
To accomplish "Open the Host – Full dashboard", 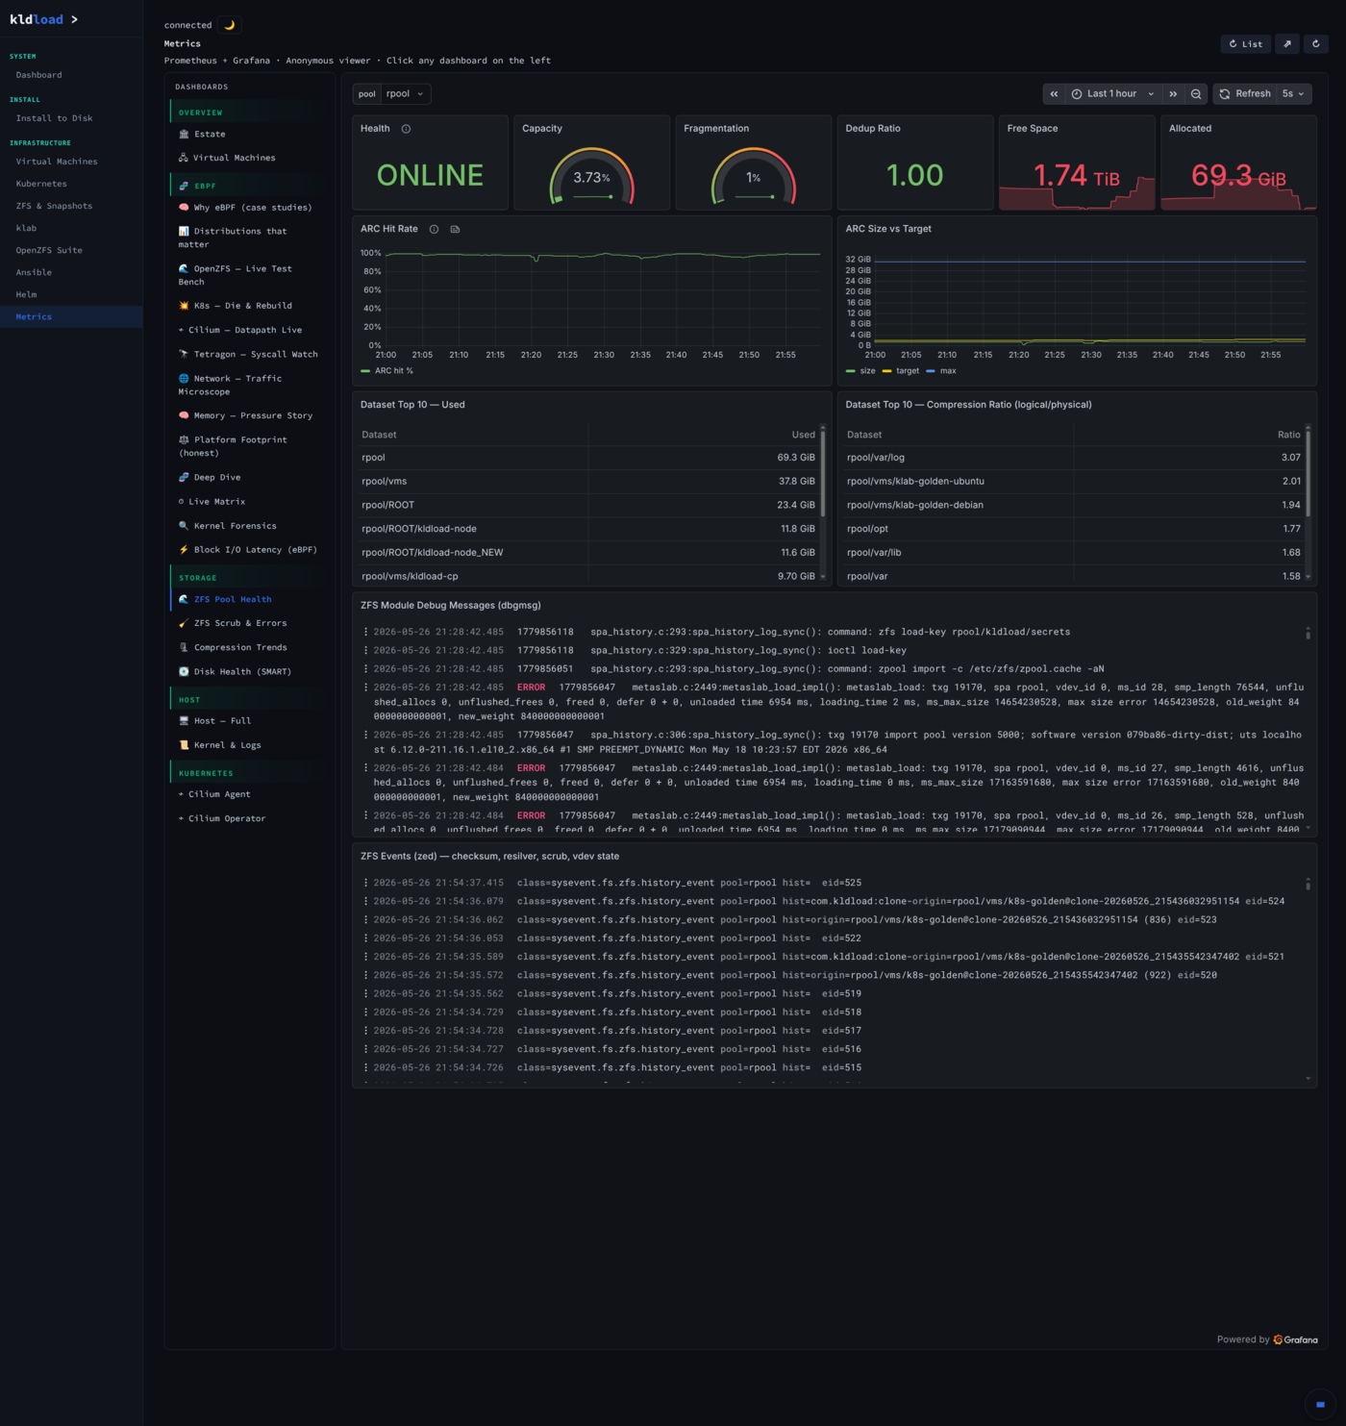I will [249, 720].
